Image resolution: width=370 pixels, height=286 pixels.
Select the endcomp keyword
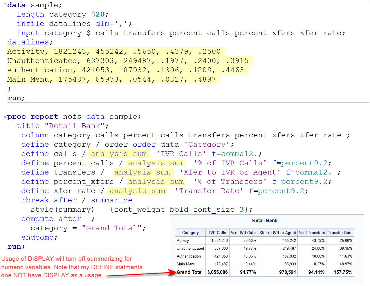point(38,237)
